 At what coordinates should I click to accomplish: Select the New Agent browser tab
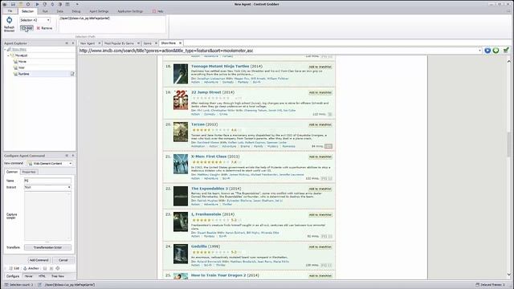click(88, 43)
